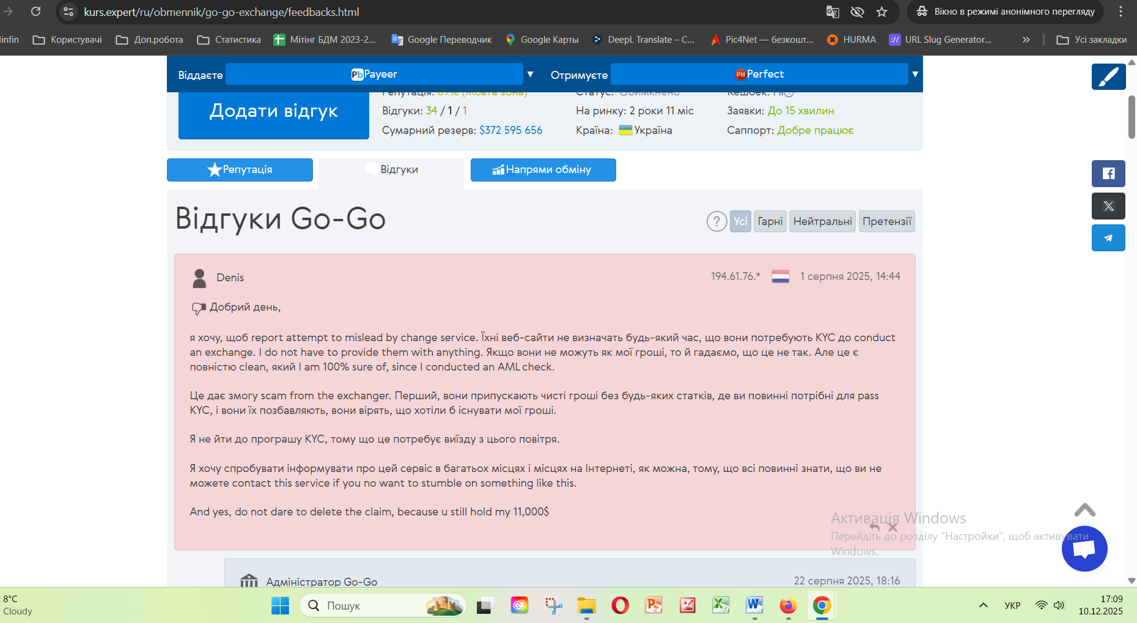Open the Усі закладки folder
This screenshot has width=1137, height=623.
click(x=1092, y=40)
